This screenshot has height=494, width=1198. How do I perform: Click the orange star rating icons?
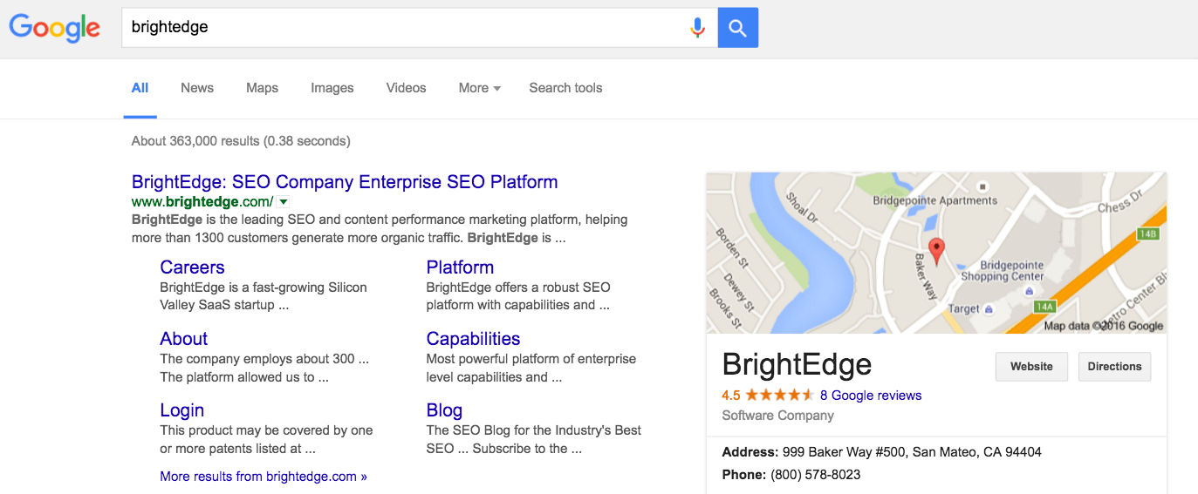coord(779,396)
